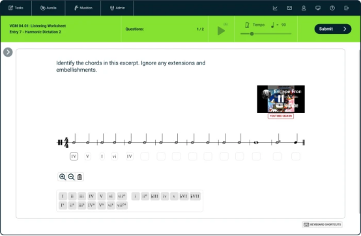361x236 pixels.
Task: Zoom out of the score
Action: 71,177
